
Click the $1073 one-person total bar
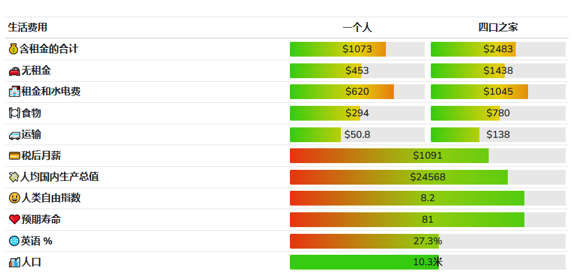click(x=357, y=49)
